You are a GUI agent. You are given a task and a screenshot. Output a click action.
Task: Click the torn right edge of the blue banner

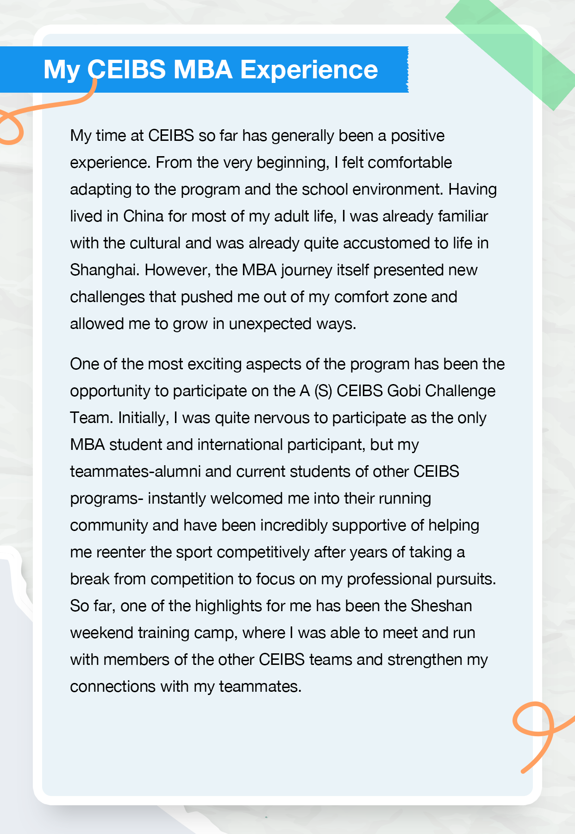[406, 69]
